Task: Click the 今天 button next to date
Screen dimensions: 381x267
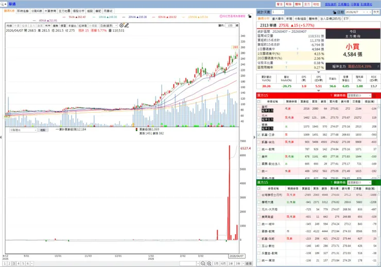Action: pos(376,12)
